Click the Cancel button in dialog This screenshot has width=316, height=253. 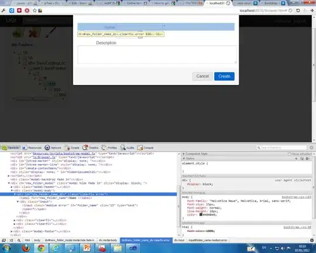pyautogui.click(x=202, y=76)
